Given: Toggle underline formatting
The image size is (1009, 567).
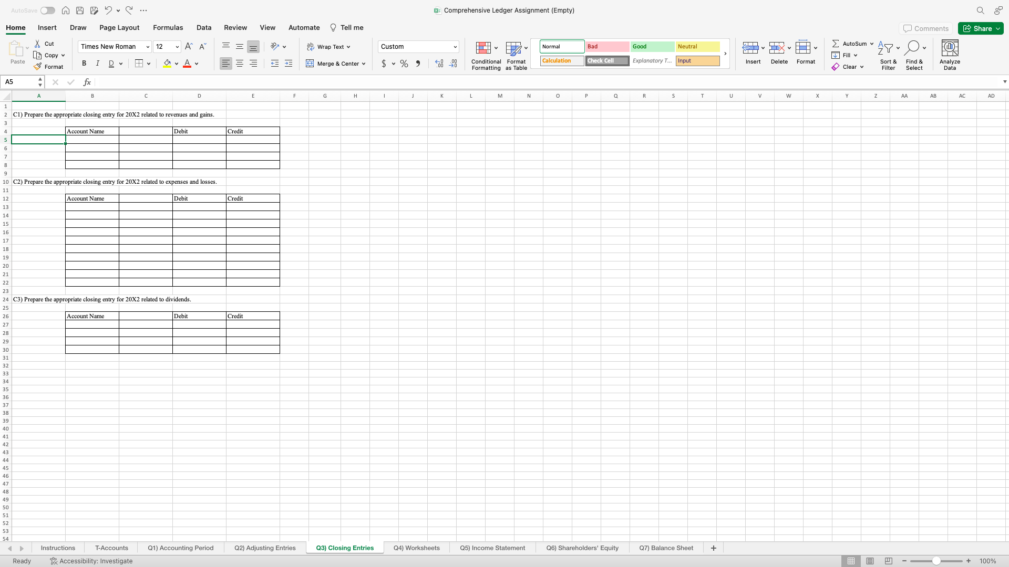Looking at the screenshot, I should point(111,64).
